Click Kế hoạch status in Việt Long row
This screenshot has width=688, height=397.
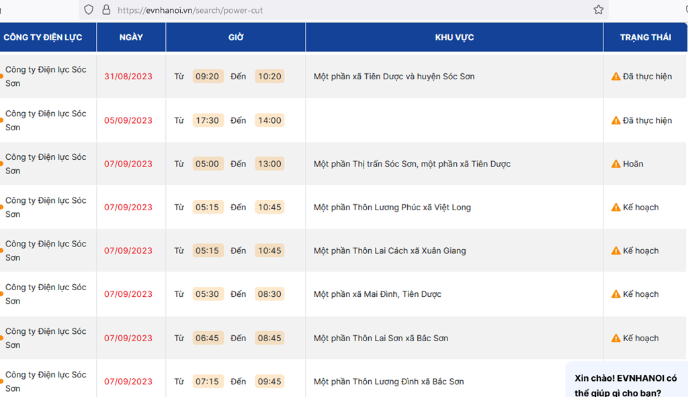(640, 207)
